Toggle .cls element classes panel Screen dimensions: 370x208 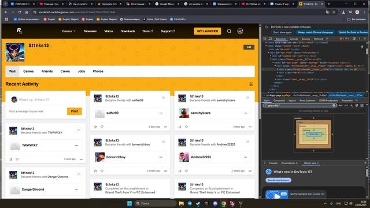[x=346, y=105]
